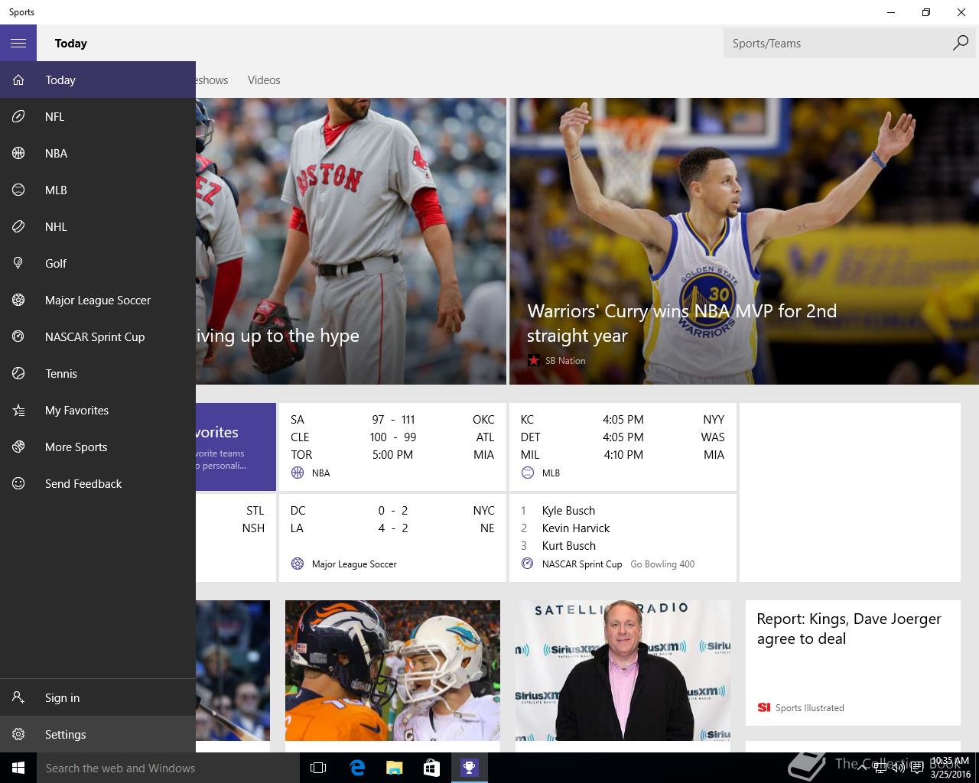Click the taskbar search web and Windows box

(168, 768)
